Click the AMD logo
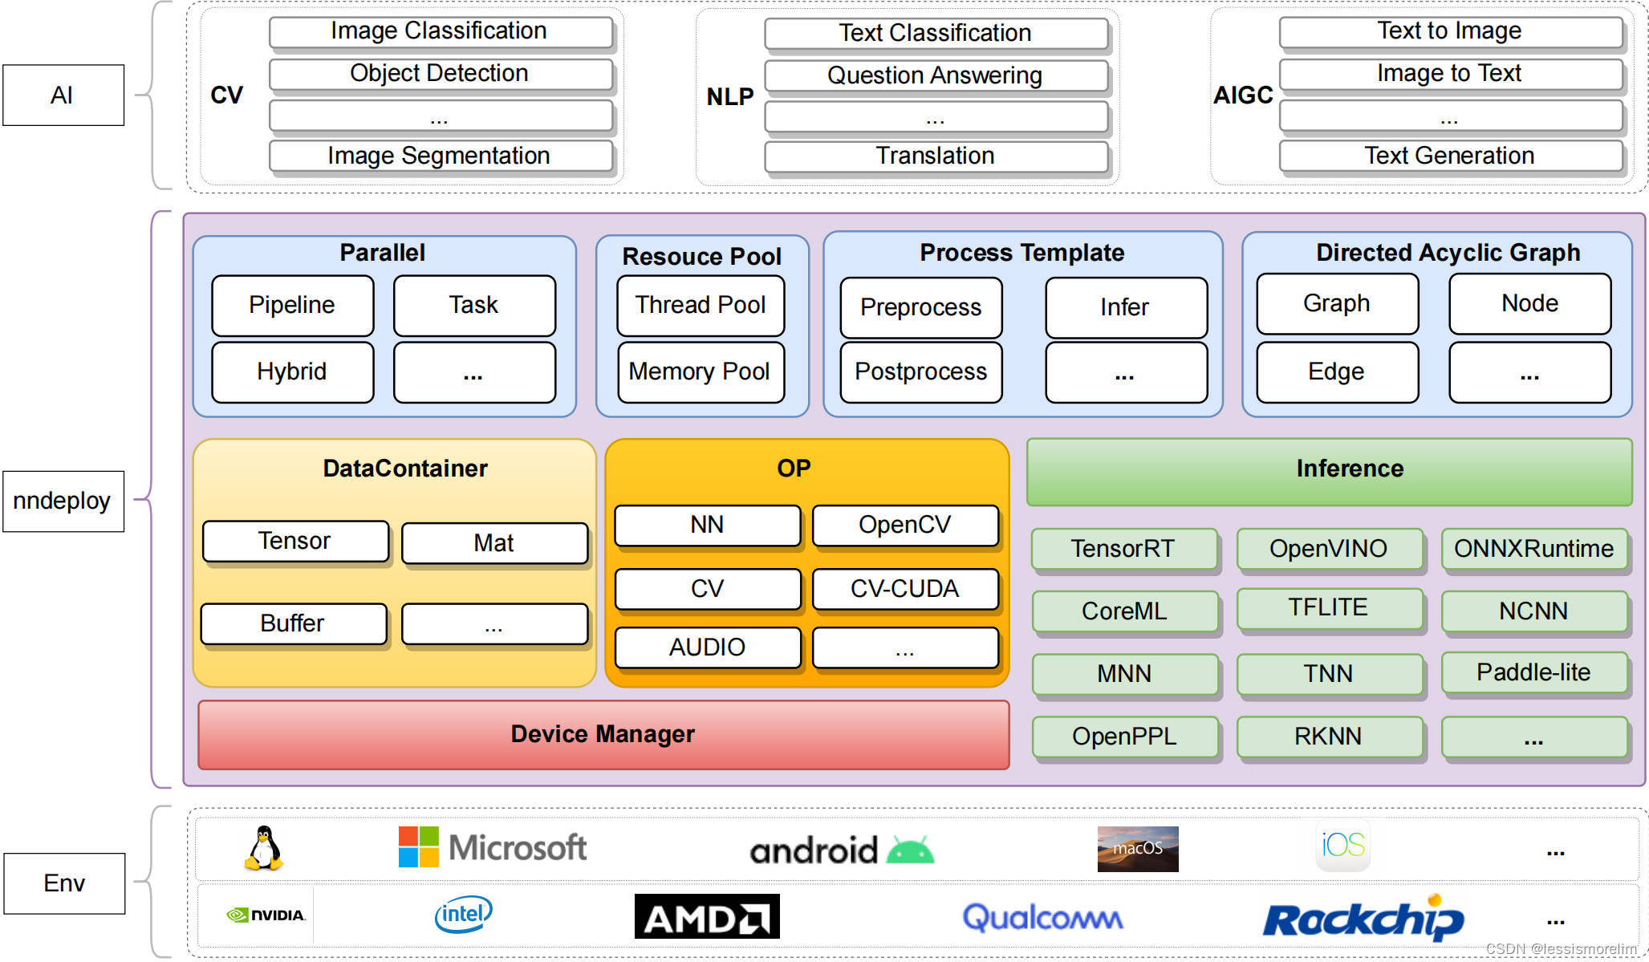Image resolution: width=1649 pixels, height=962 pixels. (x=706, y=916)
